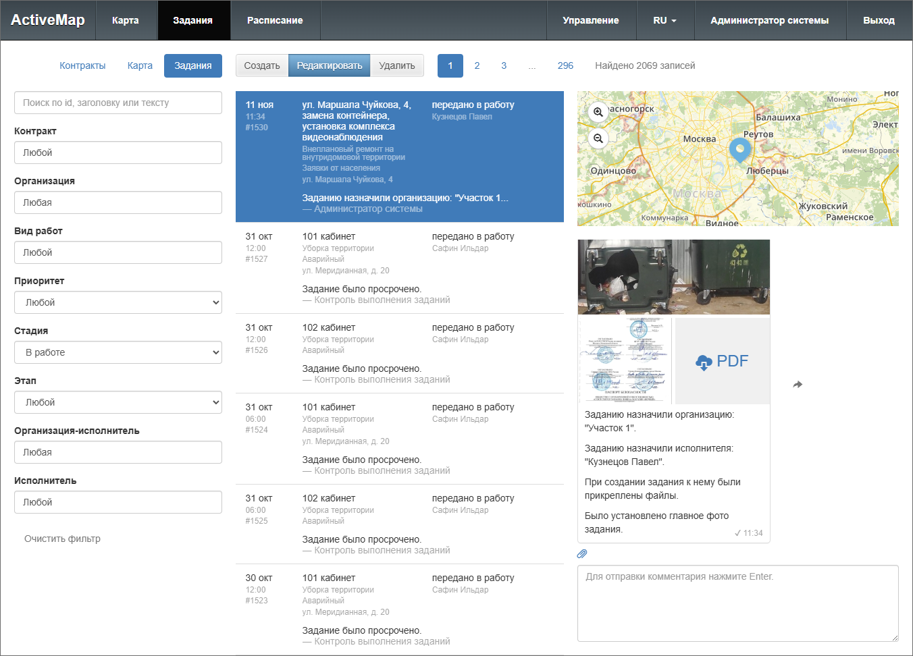Expand the Приоритет dropdown
This screenshot has height=656, width=913.
pos(118,302)
